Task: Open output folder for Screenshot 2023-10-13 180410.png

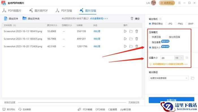Action: (131, 31)
